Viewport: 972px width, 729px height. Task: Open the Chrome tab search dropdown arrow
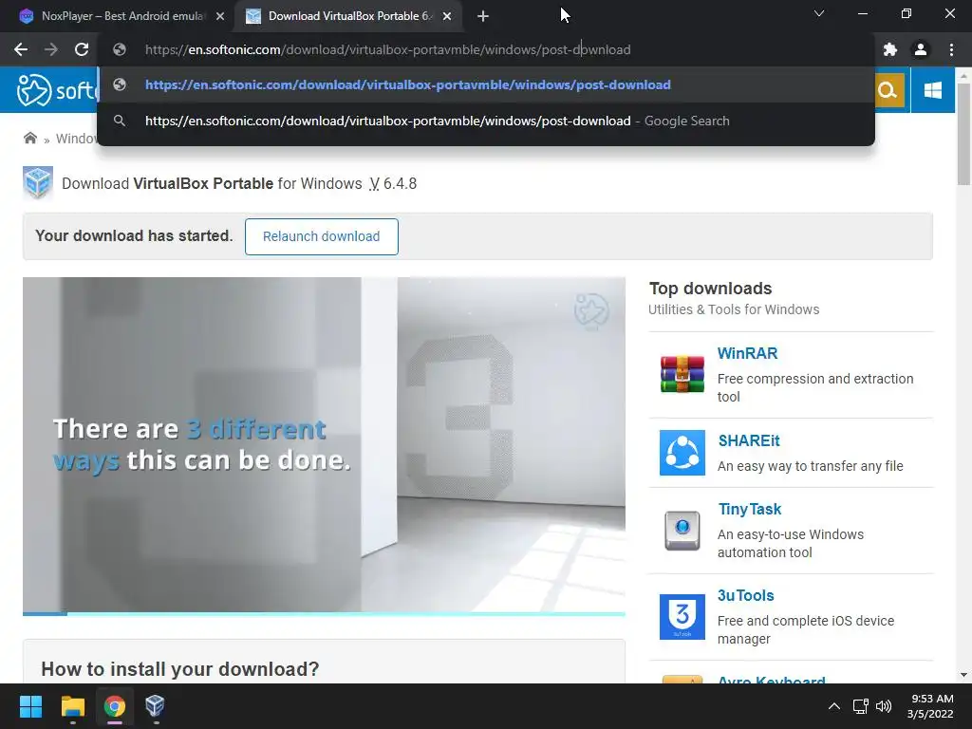pos(819,13)
